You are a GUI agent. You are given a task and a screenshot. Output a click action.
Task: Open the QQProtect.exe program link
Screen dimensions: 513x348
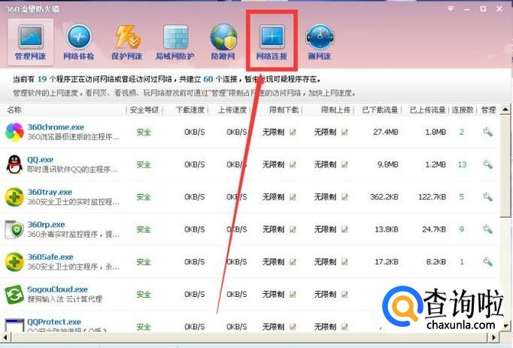pos(54,322)
